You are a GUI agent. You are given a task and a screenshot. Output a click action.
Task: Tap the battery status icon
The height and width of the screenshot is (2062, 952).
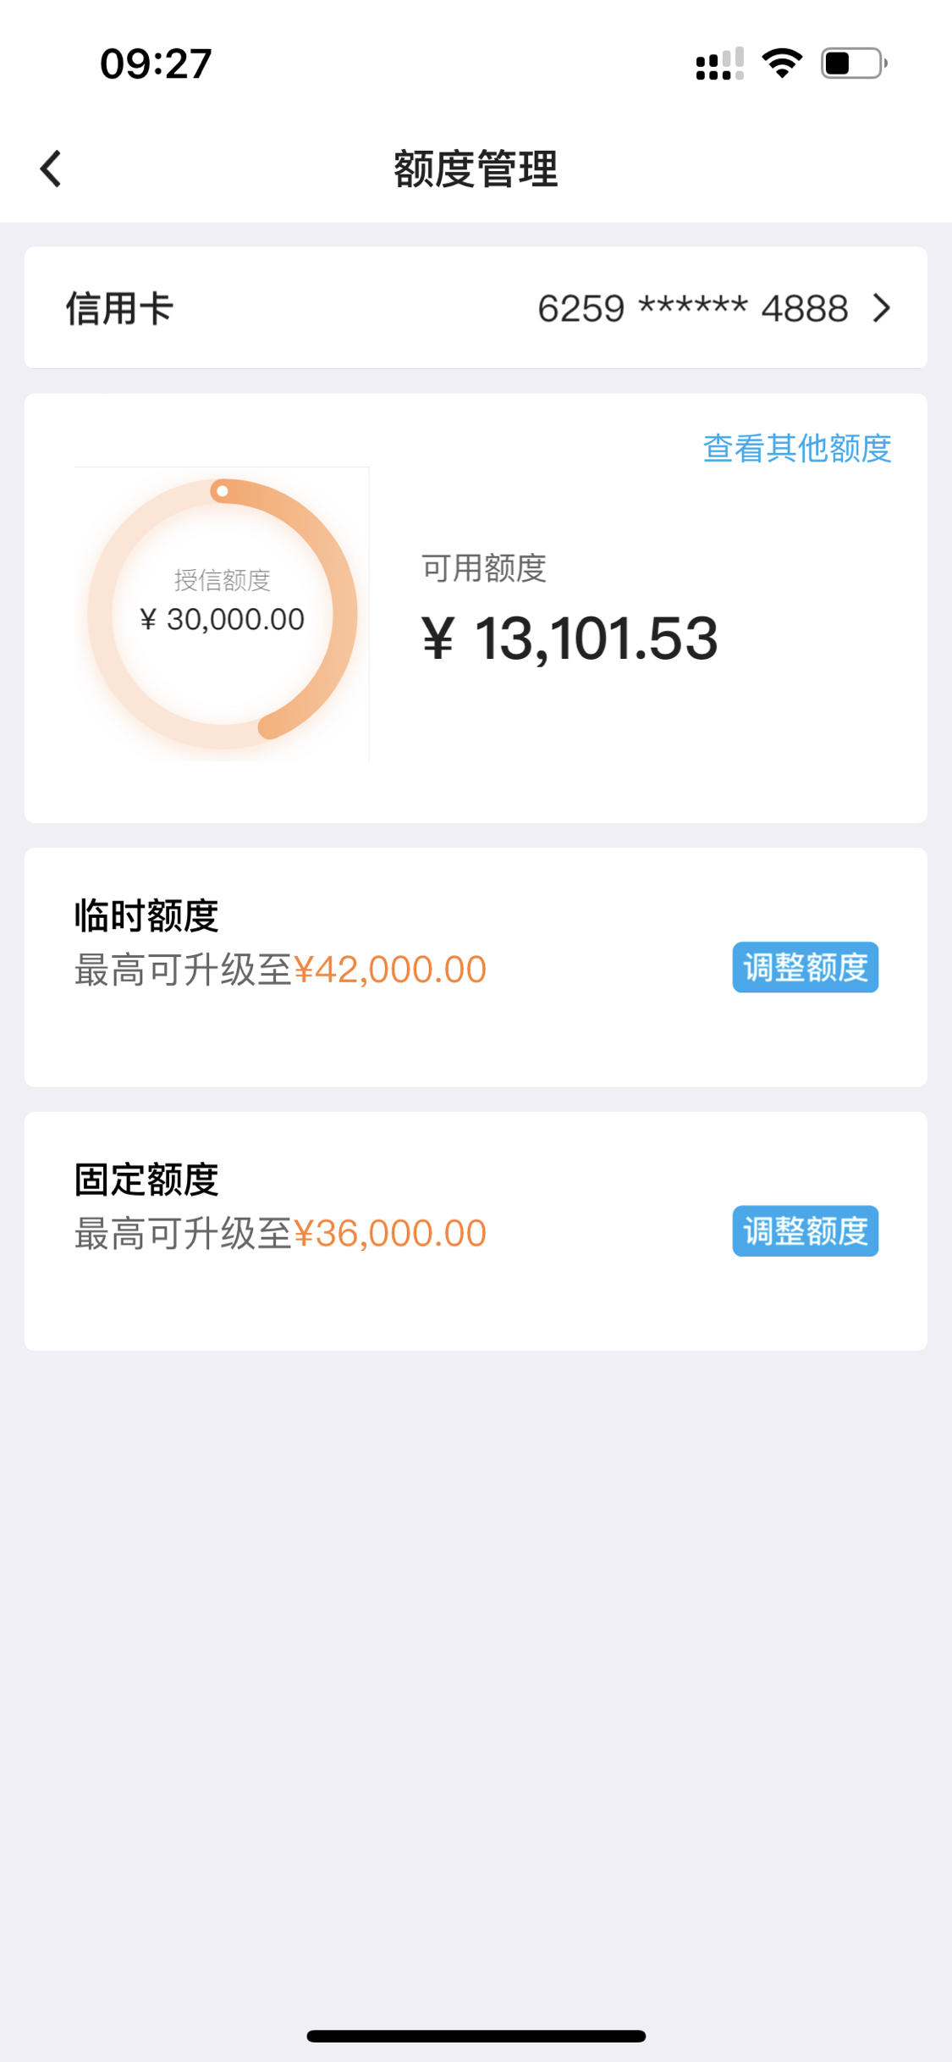tap(854, 64)
